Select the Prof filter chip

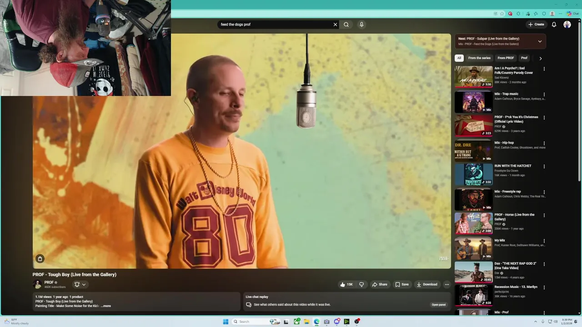click(524, 58)
